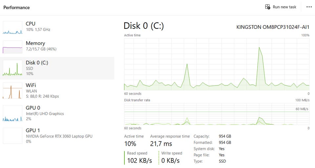Click the Write speed value

coord(170,161)
